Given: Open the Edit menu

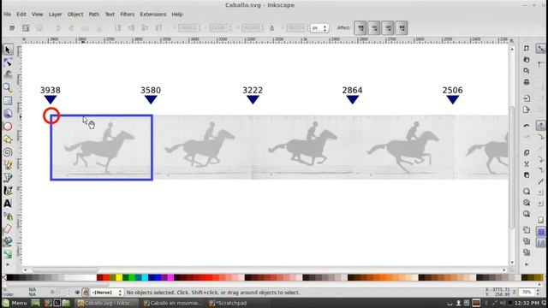Looking at the screenshot, I should tap(21, 15).
